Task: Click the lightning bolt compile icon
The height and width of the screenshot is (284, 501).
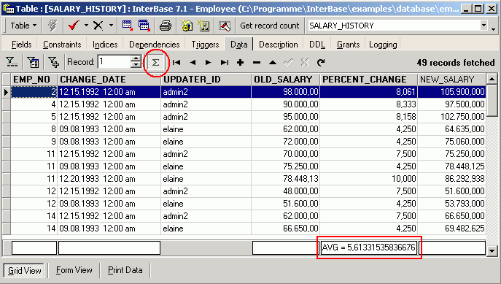Action: [53, 26]
